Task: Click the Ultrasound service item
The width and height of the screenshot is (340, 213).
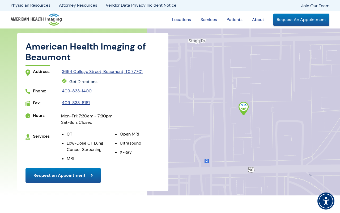Action: coord(130,143)
